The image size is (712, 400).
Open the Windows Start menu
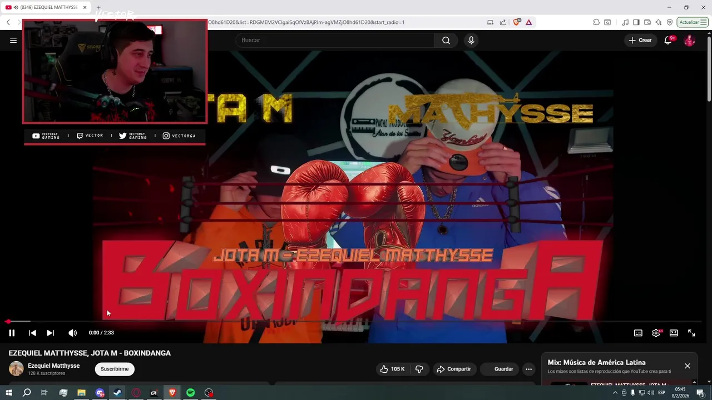[x=9, y=393]
